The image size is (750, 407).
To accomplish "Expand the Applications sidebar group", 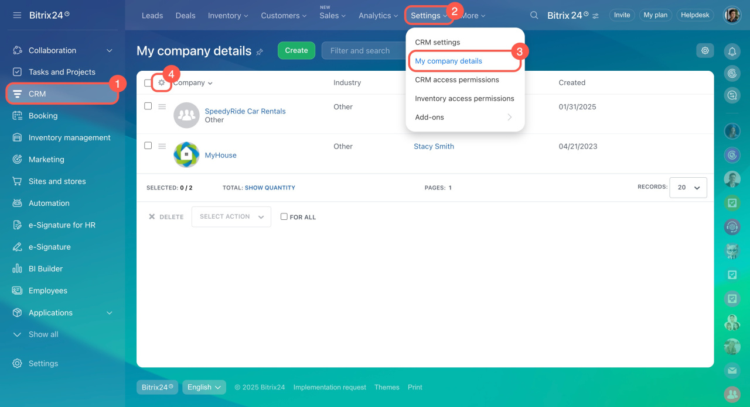I will coord(110,313).
